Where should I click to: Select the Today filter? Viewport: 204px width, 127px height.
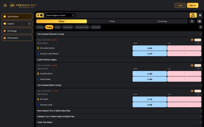[x=49, y=27]
